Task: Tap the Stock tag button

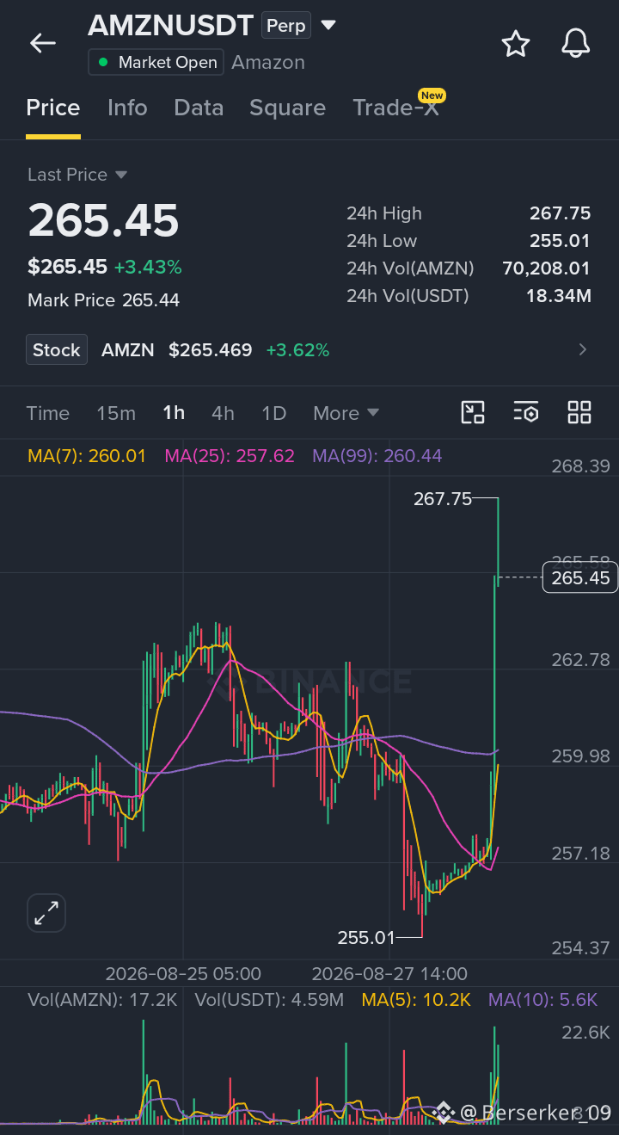Action: (x=57, y=349)
